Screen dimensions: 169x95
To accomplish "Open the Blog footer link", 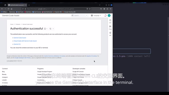I will [x=3, y=72].
